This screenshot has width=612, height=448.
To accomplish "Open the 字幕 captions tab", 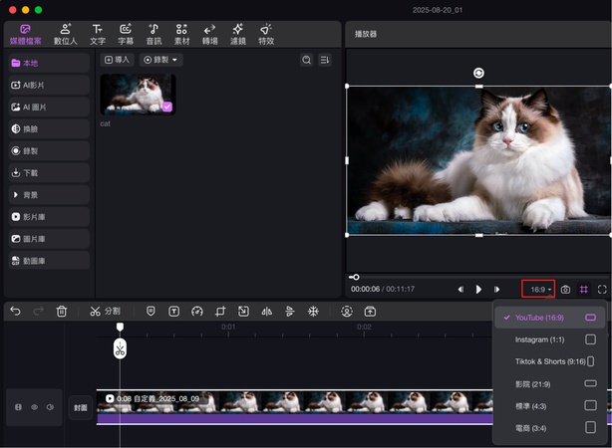I will click(126, 34).
